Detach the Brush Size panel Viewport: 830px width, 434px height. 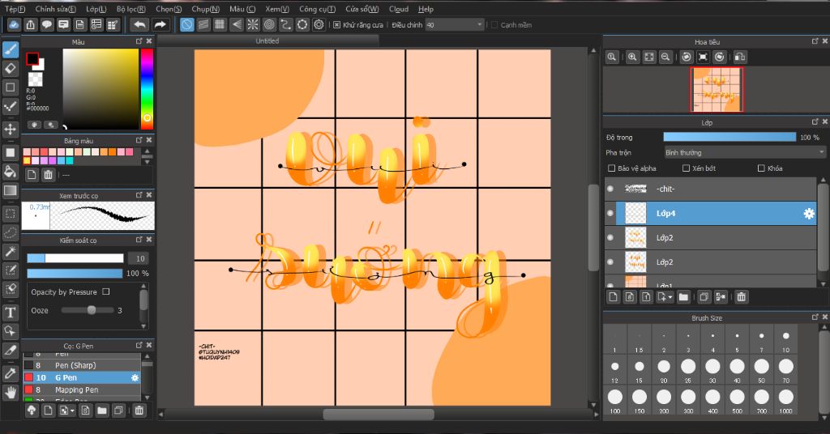pos(815,317)
